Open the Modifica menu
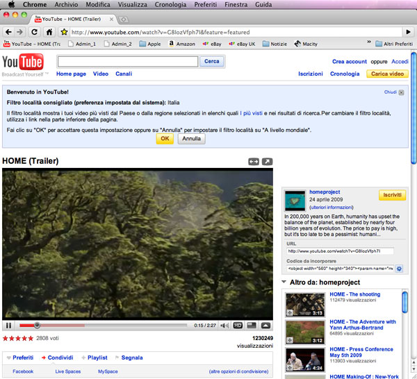Screen dimensions: 417x379 coord(98,5)
